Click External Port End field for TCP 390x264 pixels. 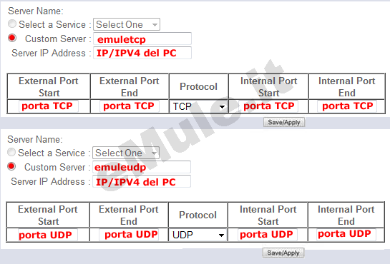(130, 106)
